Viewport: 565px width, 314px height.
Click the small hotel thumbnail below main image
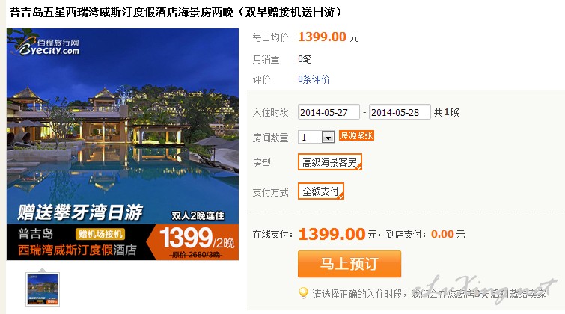(x=43, y=289)
